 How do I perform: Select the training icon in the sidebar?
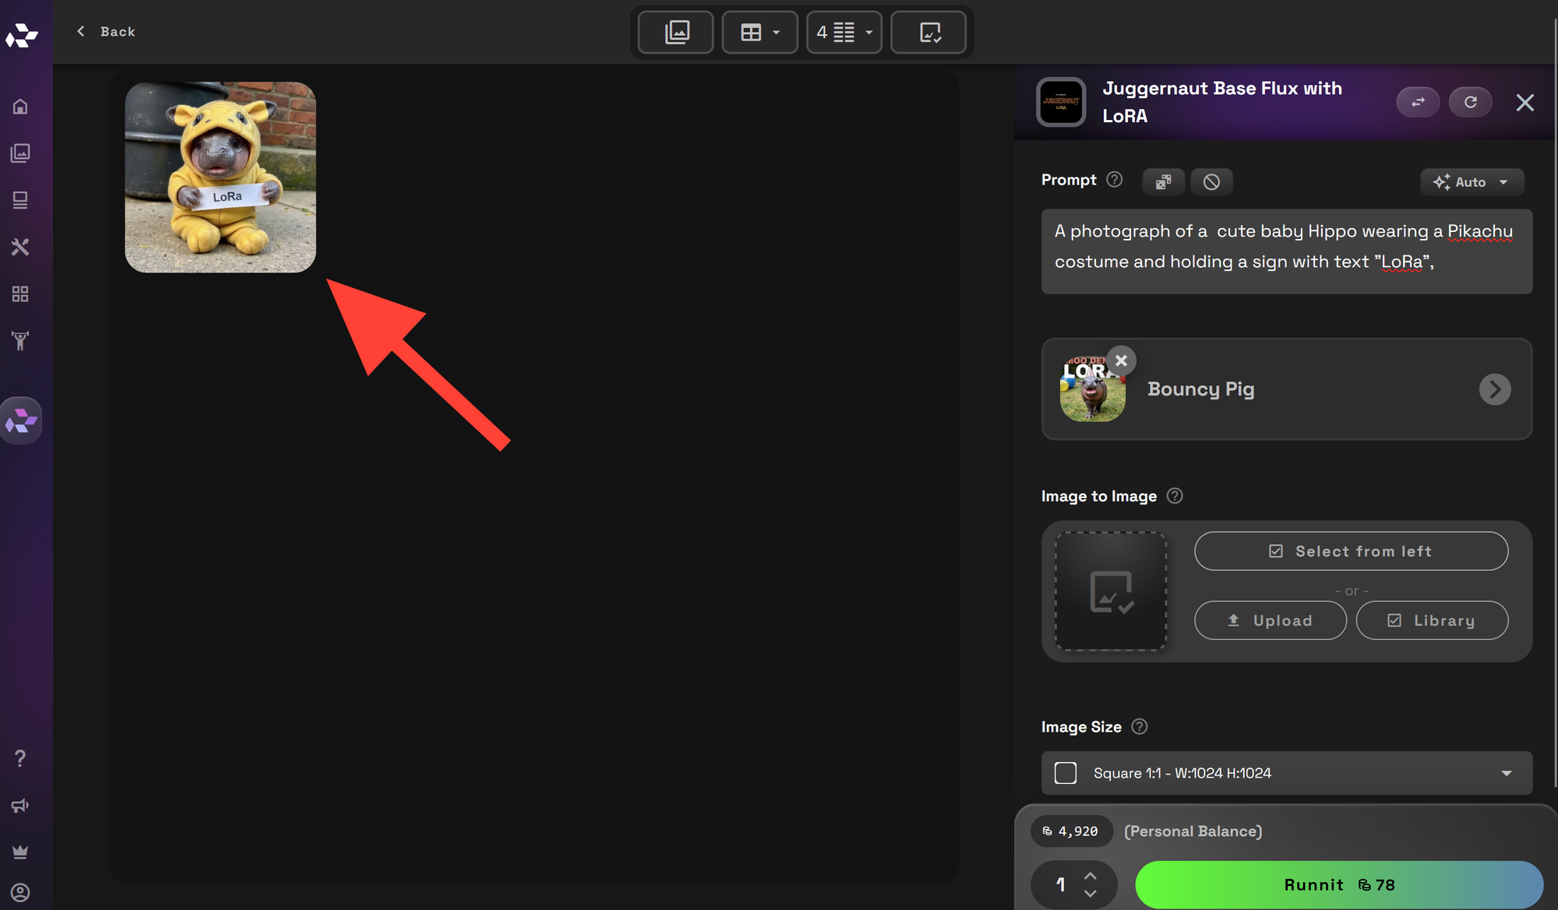(x=19, y=340)
